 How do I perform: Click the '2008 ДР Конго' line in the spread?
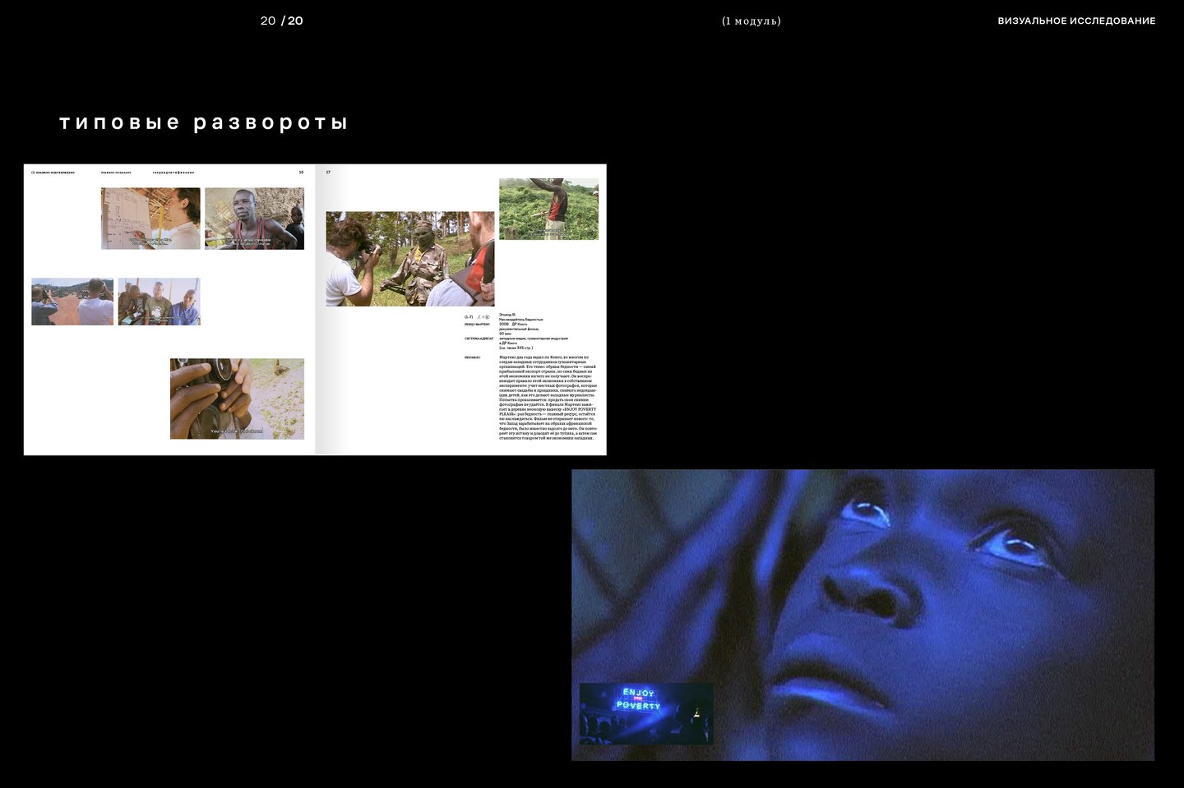(513, 325)
